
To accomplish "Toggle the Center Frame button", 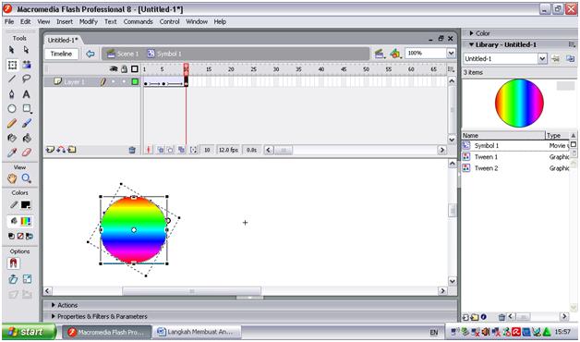I will (149, 150).
